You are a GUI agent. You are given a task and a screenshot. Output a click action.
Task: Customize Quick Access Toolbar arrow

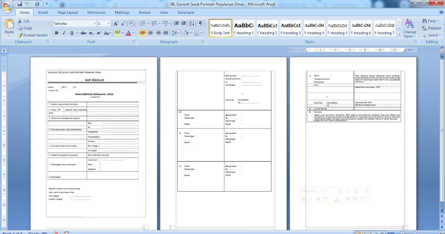tap(46, 4)
